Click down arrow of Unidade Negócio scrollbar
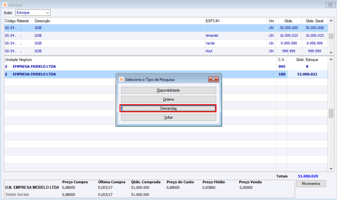Image resolution: width=337 pixels, height=200 pixels. (x=331, y=169)
